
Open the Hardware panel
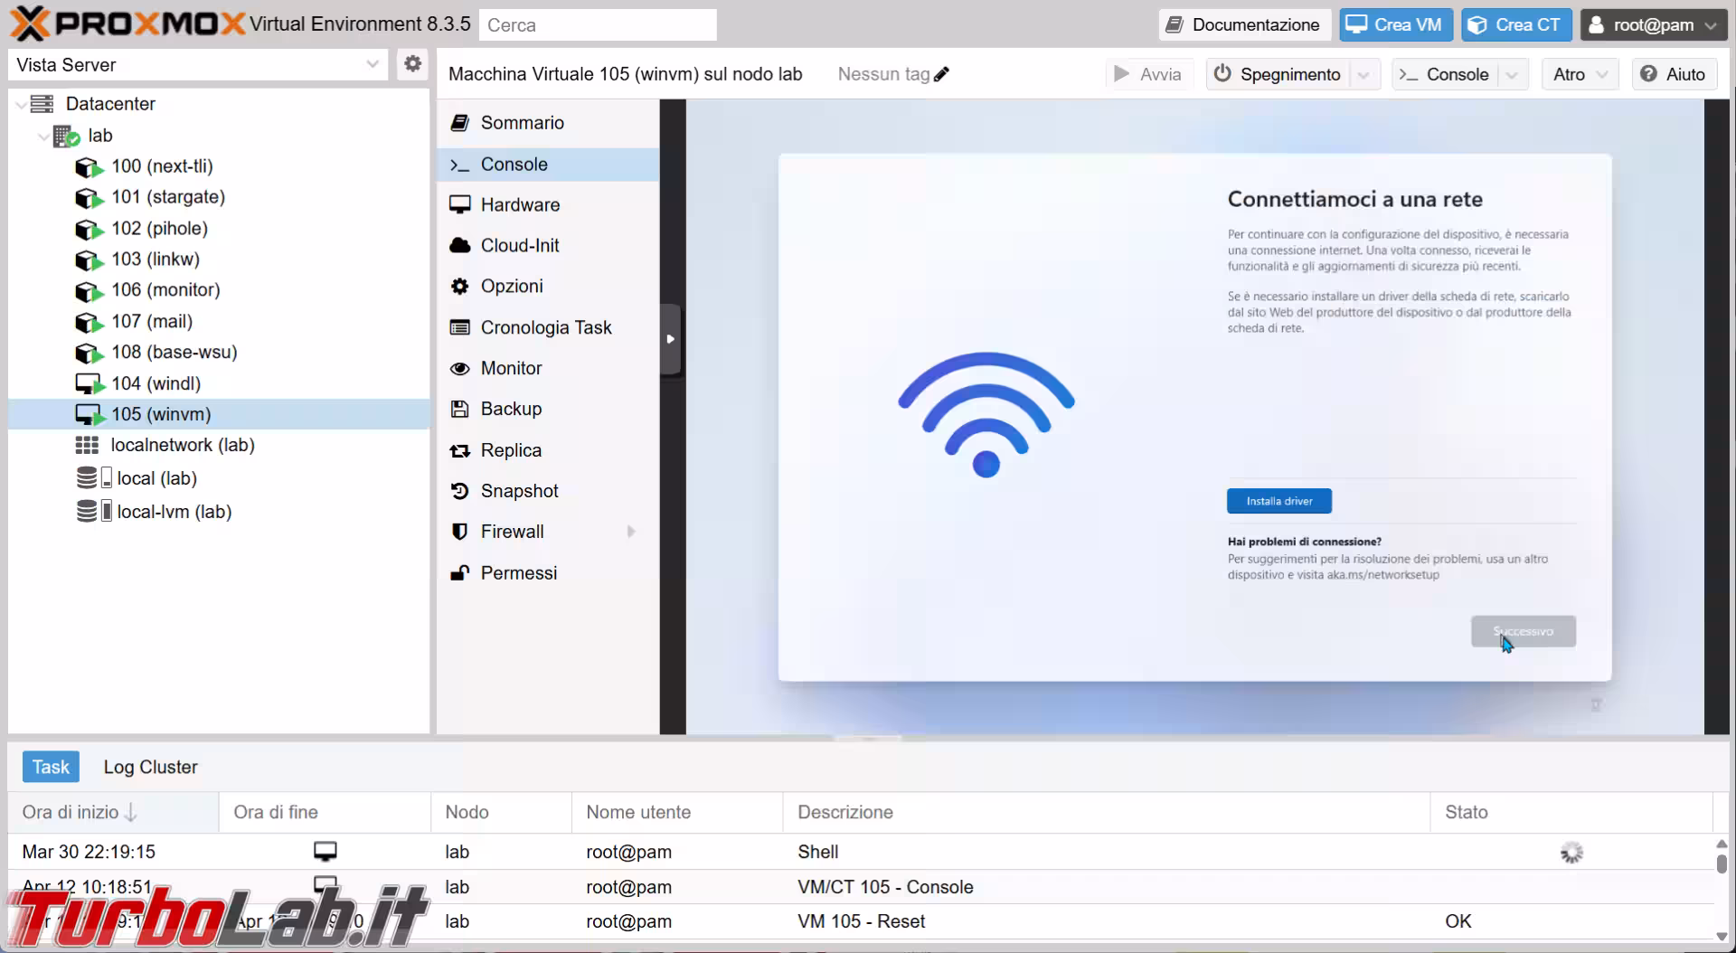pyautogui.click(x=520, y=205)
